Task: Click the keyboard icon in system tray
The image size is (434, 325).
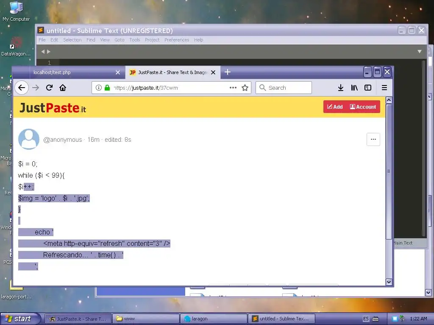Action: [x=376, y=319]
